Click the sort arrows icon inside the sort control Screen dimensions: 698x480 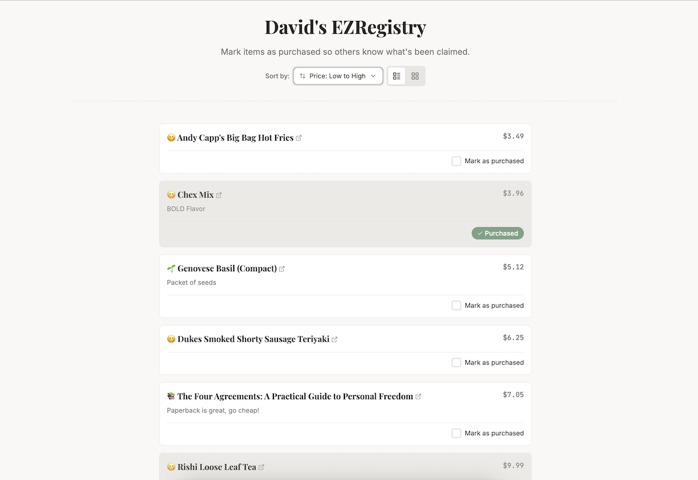pos(302,76)
